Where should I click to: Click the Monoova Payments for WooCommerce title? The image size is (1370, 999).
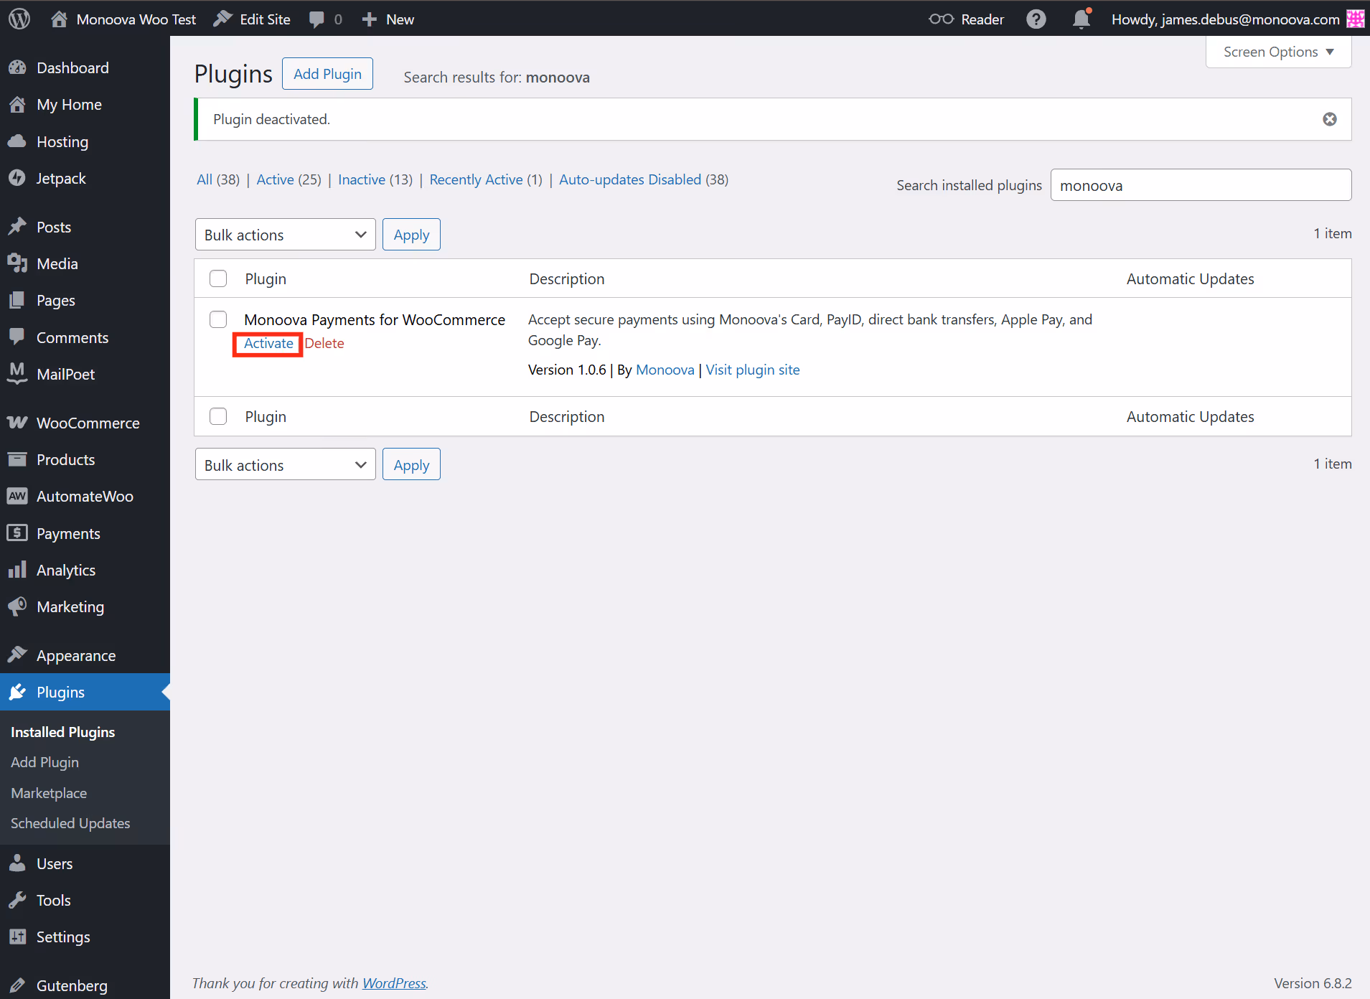click(375, 319)
